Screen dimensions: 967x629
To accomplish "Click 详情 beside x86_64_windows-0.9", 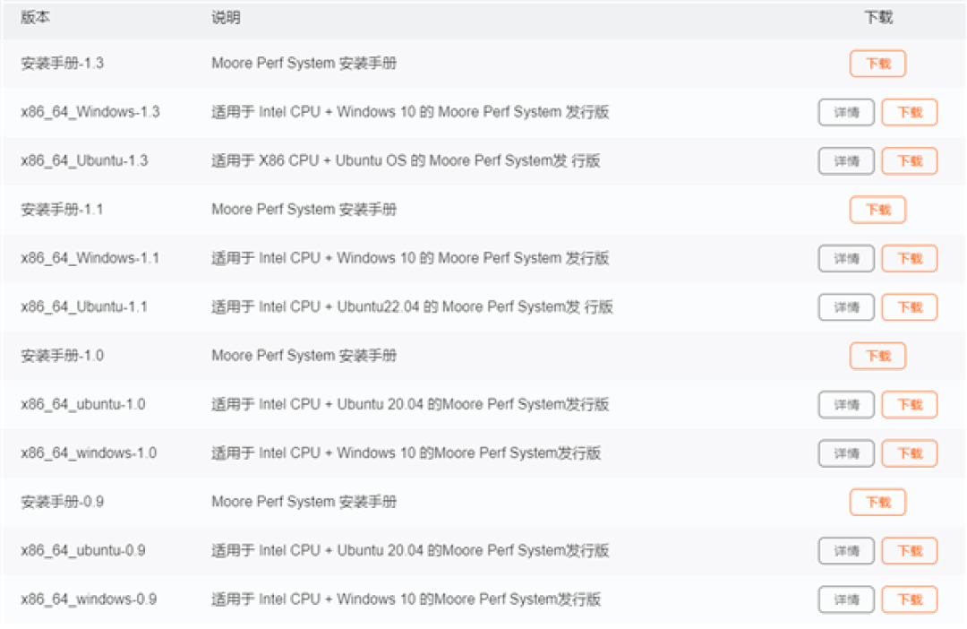I will (x=845, y=599).
